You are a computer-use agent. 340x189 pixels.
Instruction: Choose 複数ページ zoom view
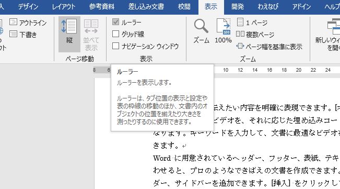255,35
